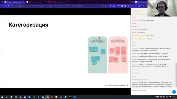Switch to the second browser tab
The image size is (177, 99).
[36, 2]
